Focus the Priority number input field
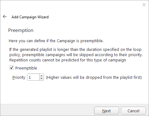 coord(33,77)
